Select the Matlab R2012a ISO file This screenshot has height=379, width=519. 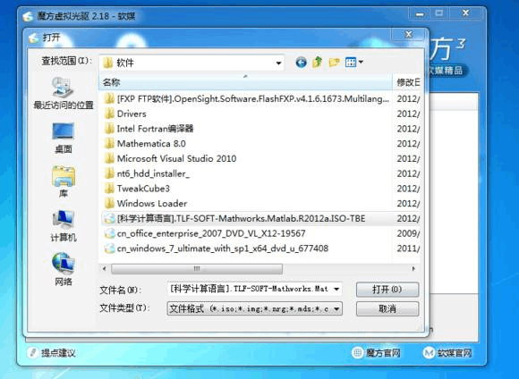(x=234, y=219)
